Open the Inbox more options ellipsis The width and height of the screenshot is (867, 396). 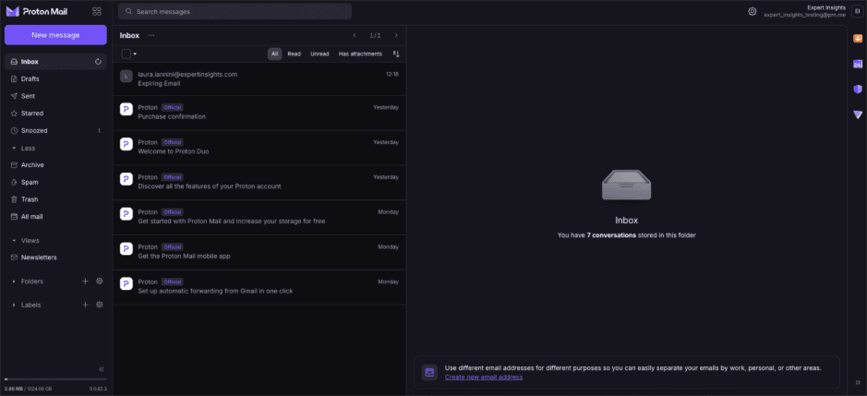151,35
